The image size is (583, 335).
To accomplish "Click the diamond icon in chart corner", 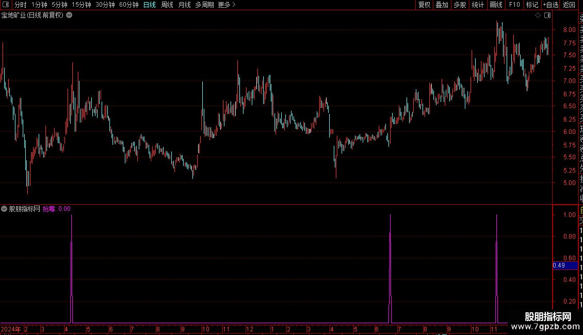I will pyautogui.click(x=538, y=15).
